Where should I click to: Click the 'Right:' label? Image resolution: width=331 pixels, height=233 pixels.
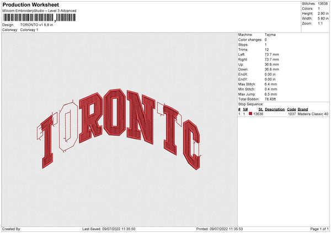pos(243,59)
